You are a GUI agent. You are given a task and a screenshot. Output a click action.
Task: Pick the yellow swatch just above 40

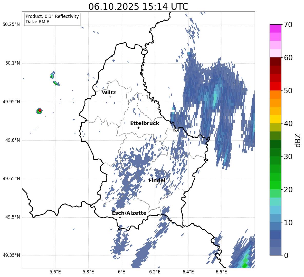coord(275,119)
